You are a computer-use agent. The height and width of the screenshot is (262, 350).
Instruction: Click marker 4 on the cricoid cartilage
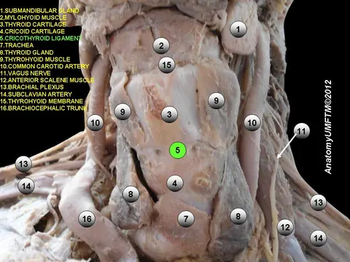[175, 183]
